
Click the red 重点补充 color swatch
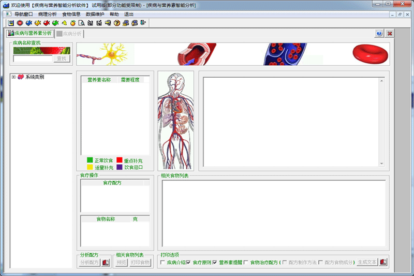pyautogui.click(x=119, y=161)
